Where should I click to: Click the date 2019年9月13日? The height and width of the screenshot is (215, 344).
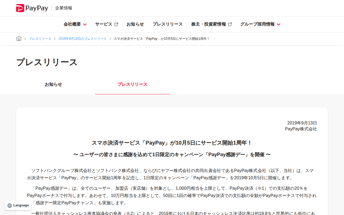coord(302,123)
